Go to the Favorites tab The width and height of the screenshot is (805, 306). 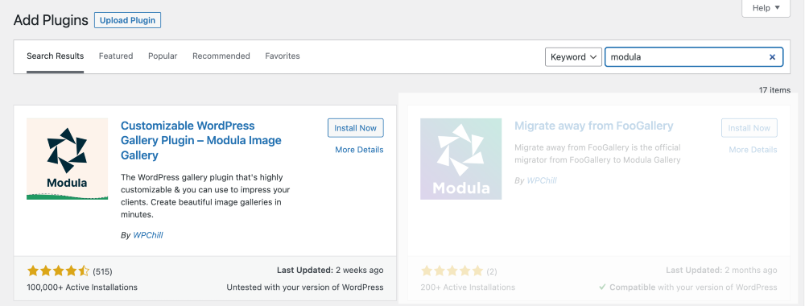[x=283, y=56]
